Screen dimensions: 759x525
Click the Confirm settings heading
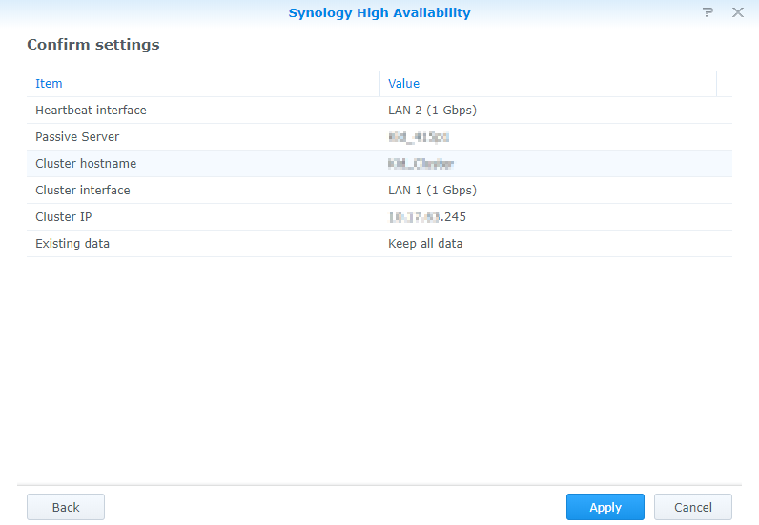pos(92,45)
